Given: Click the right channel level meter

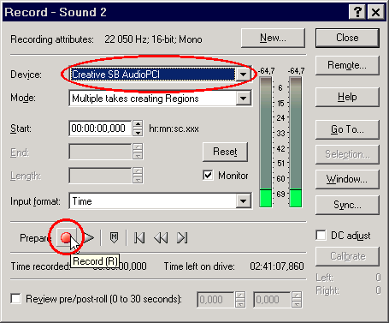Looking at the screenshot, I should pos(296,141).
